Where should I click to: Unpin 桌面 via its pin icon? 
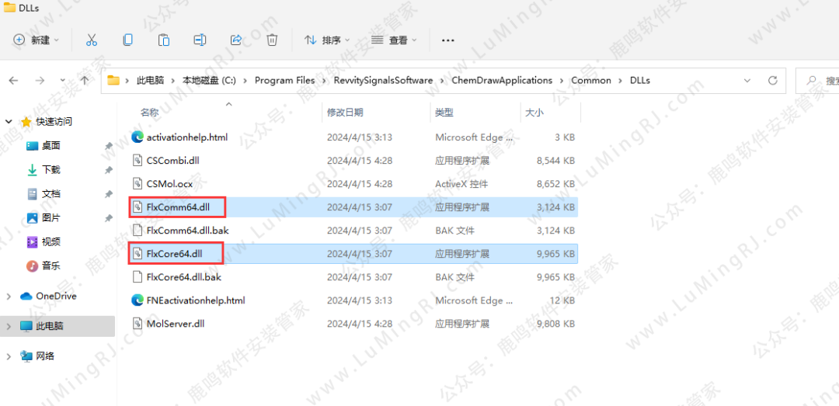109,146
